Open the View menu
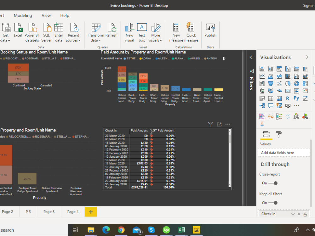The image size is (315, 236). [46, 15]
